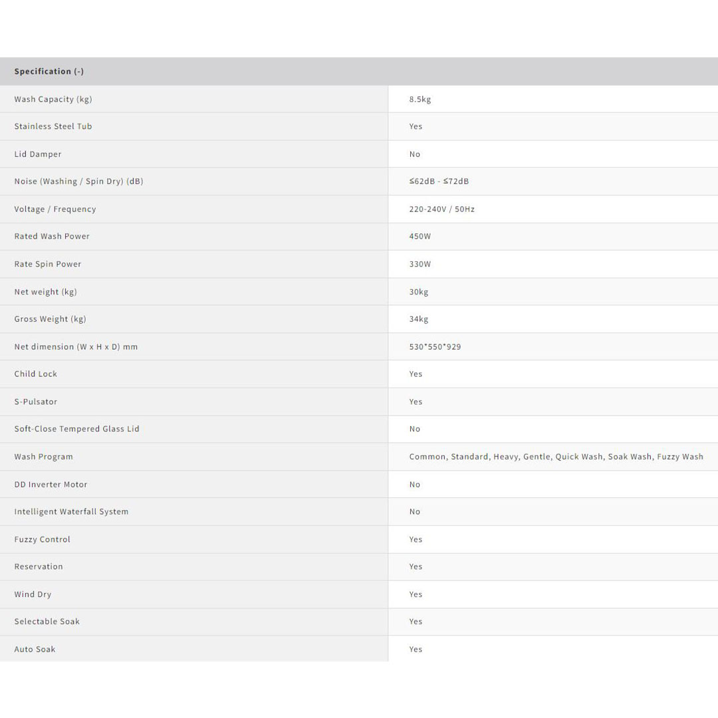The height and width of the screenshot is (718, 718).
Task: Click the DD Inverter Motor label
Action: 51,485
